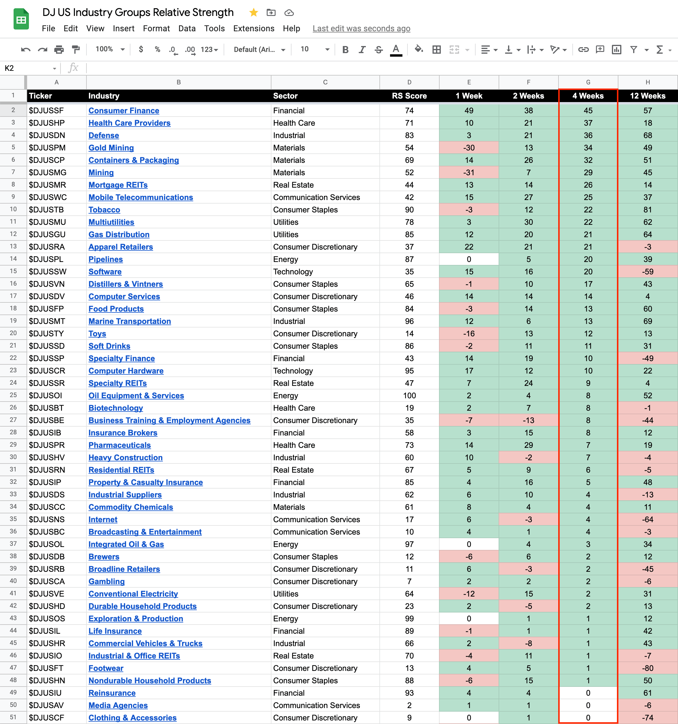Screen dimensions: 678x724
Task: Toggle strikethrough formatting
Action: pos(379,50)
